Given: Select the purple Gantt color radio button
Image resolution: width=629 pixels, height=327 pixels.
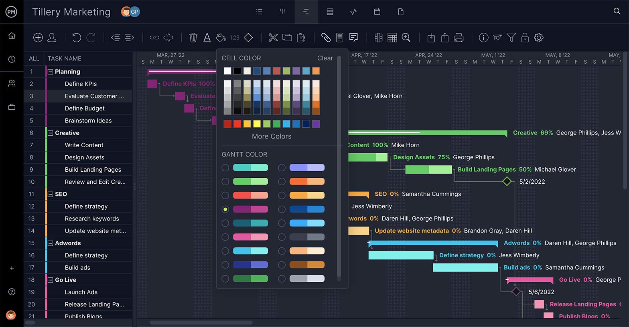Looking at the screenshot, I should 225,209.
